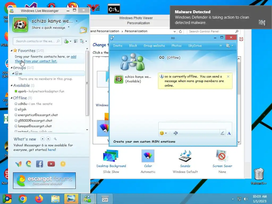This screenshot has height=204, width=272.
Task: Open the Share a quick message dropdown
Action: tap(69, 27)
